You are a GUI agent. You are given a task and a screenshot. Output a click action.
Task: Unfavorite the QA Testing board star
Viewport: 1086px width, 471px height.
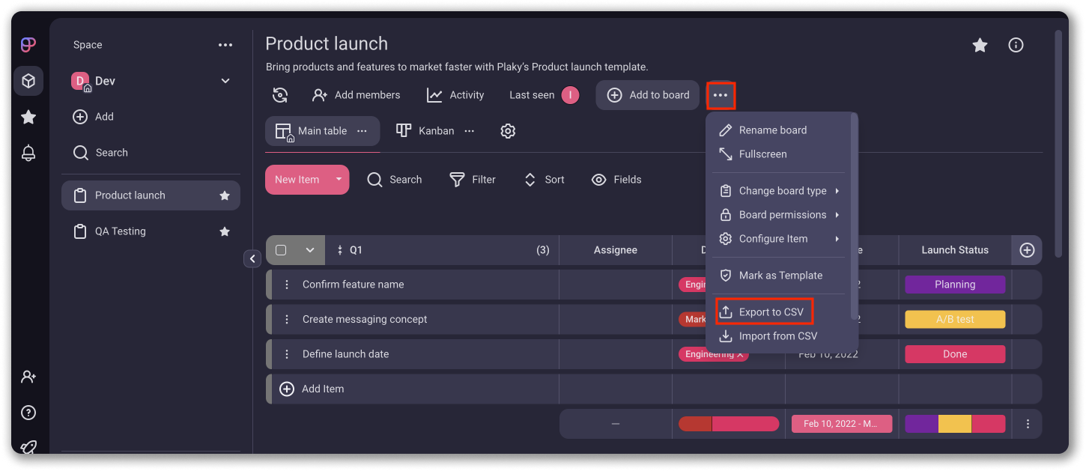(224, 231)
